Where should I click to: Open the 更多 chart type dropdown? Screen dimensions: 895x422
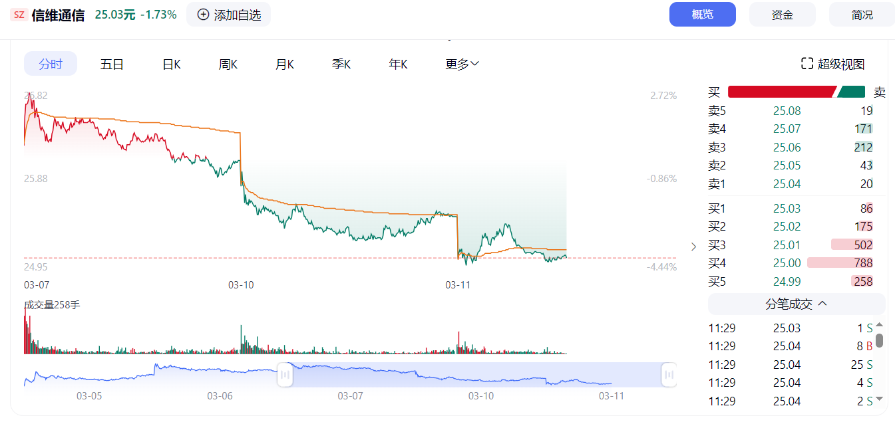(459, 63)
